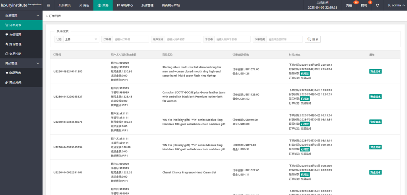Open the 状态 filter dropdown

point(81,39)
